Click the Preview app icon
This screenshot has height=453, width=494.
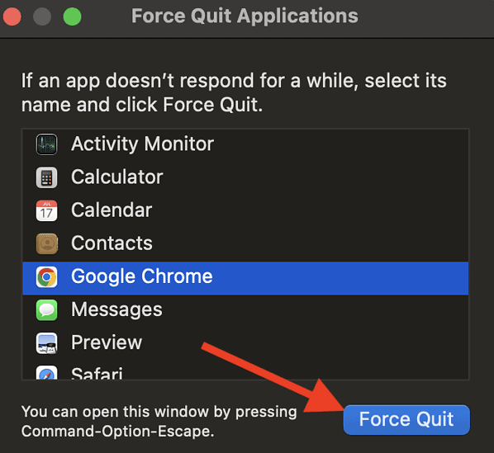click(x=46, y=343)
